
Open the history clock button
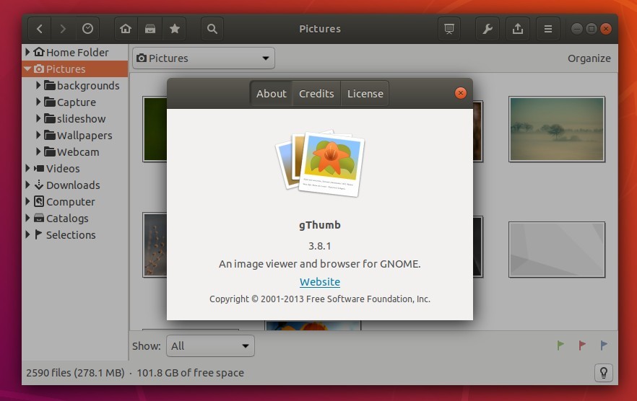tap(87, 29)
